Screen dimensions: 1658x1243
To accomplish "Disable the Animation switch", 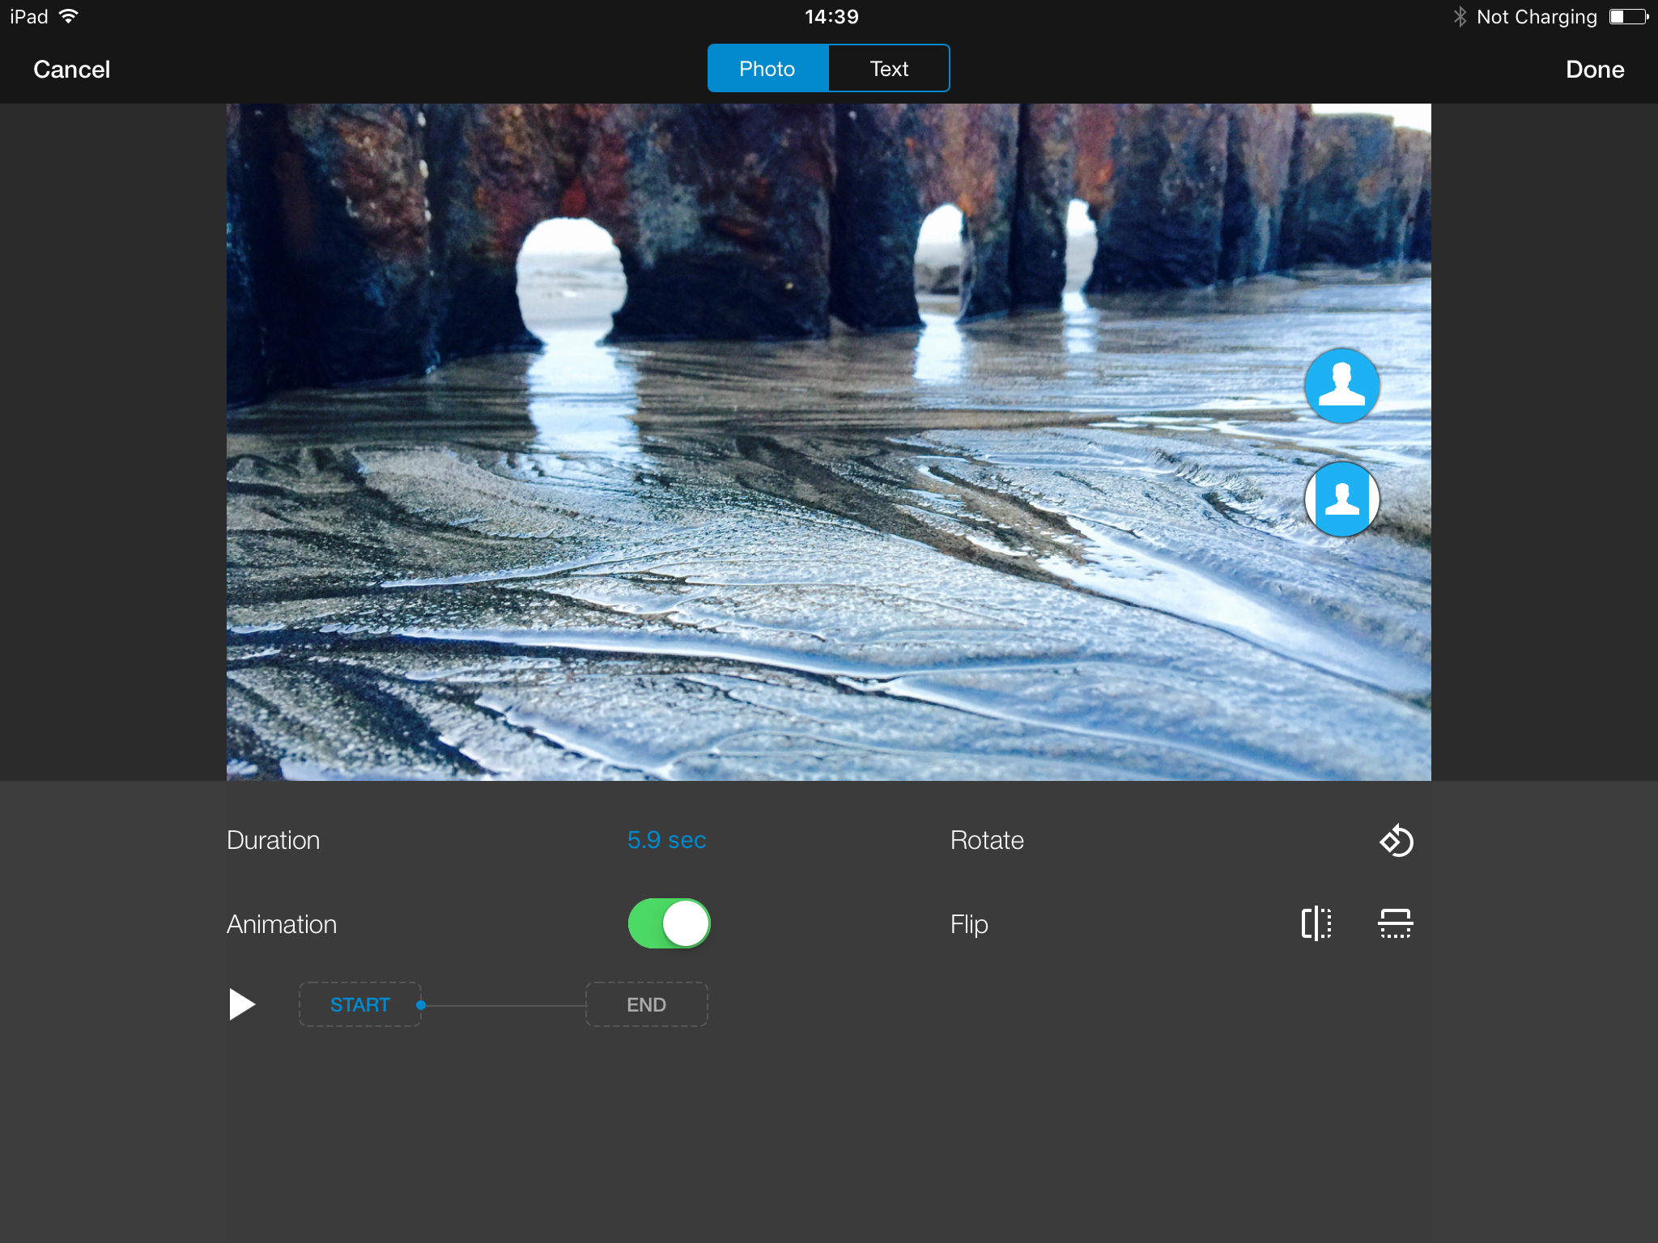I will click(669, 923).
